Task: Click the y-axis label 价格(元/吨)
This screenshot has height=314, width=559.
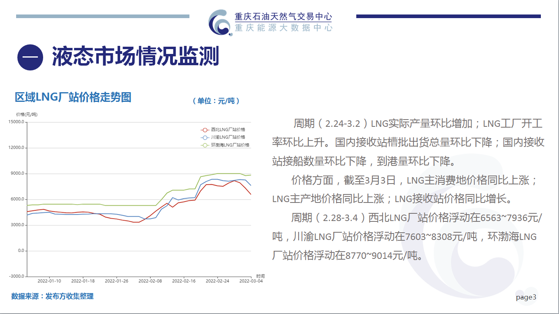Action: pyautogui.click(x=27, y=114)
